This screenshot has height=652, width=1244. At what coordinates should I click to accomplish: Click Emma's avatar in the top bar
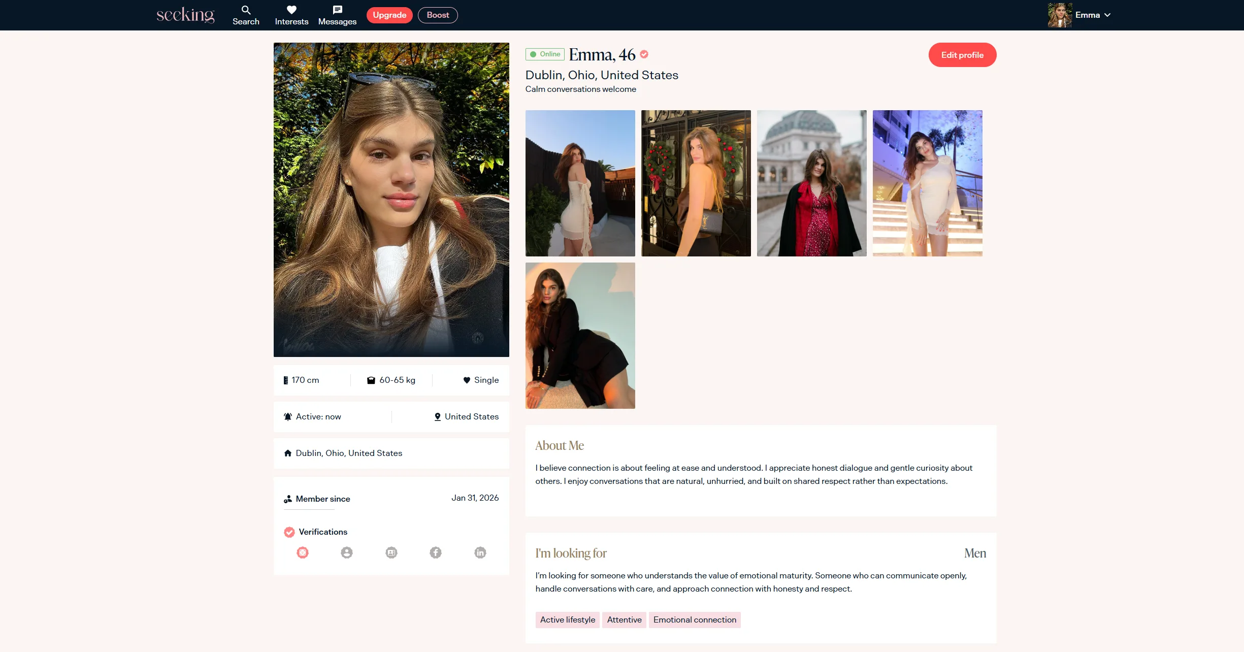[1060, 15]
